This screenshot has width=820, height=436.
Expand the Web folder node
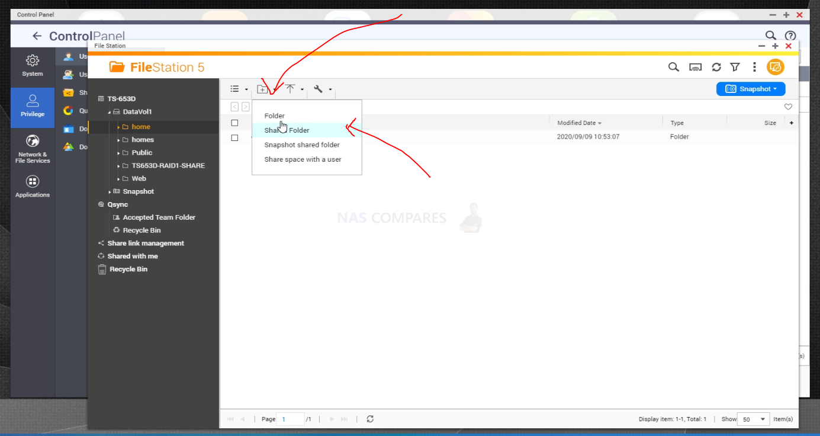118,178
